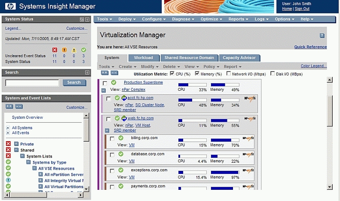Disable the CPU (%) utilization metric
This screenshot has width=340, height=201.
(172, 74)
